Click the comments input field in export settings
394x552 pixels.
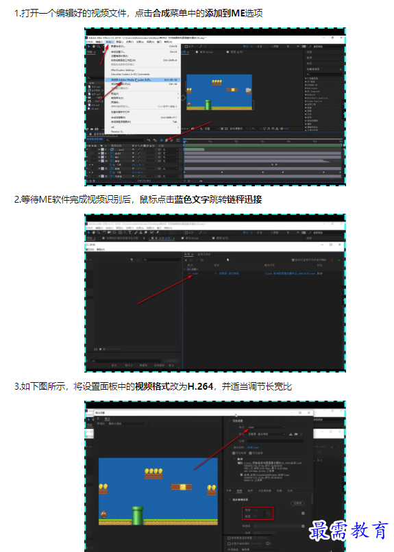(x=275, y=441)
